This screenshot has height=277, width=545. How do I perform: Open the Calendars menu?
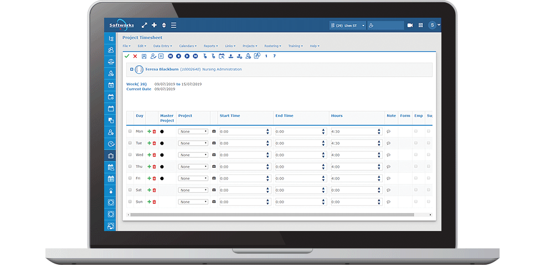(x=188, y=46)
